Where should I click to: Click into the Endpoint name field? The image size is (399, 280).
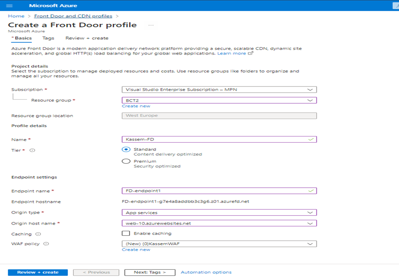click(x=219, y=191)
